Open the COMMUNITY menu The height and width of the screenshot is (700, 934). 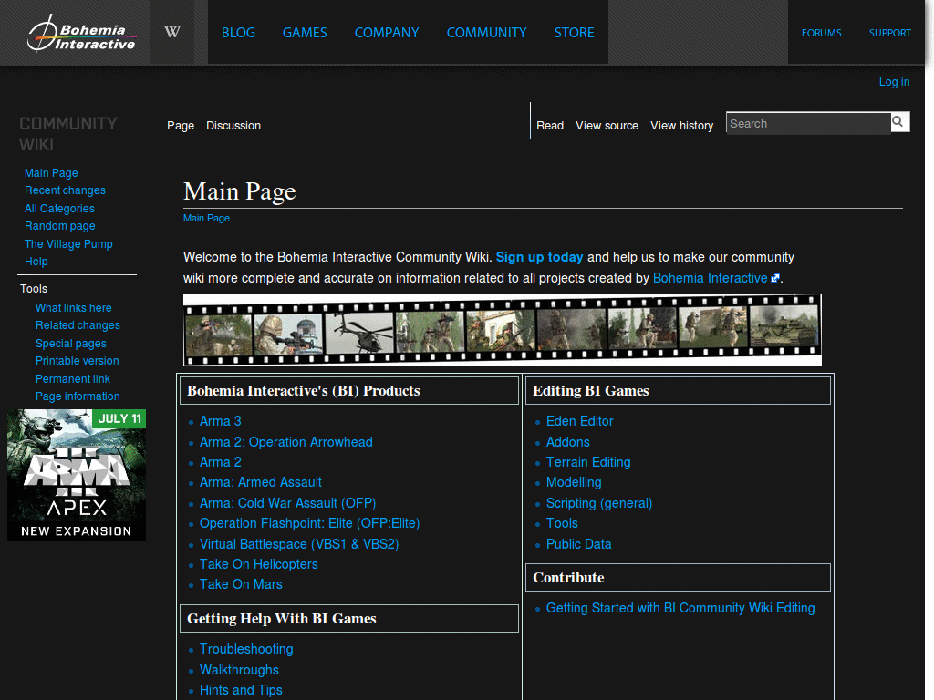[487, 33]
